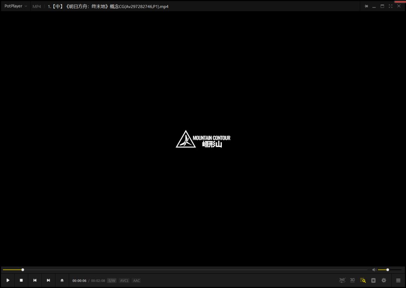Start playback with the play button
This screenshot has width=406, height=288.
point(8,280)
